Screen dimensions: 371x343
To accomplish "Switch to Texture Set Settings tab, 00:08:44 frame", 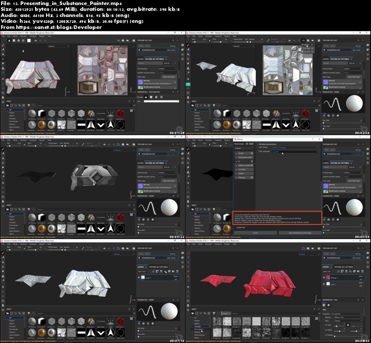I will (x=343, y=267).
